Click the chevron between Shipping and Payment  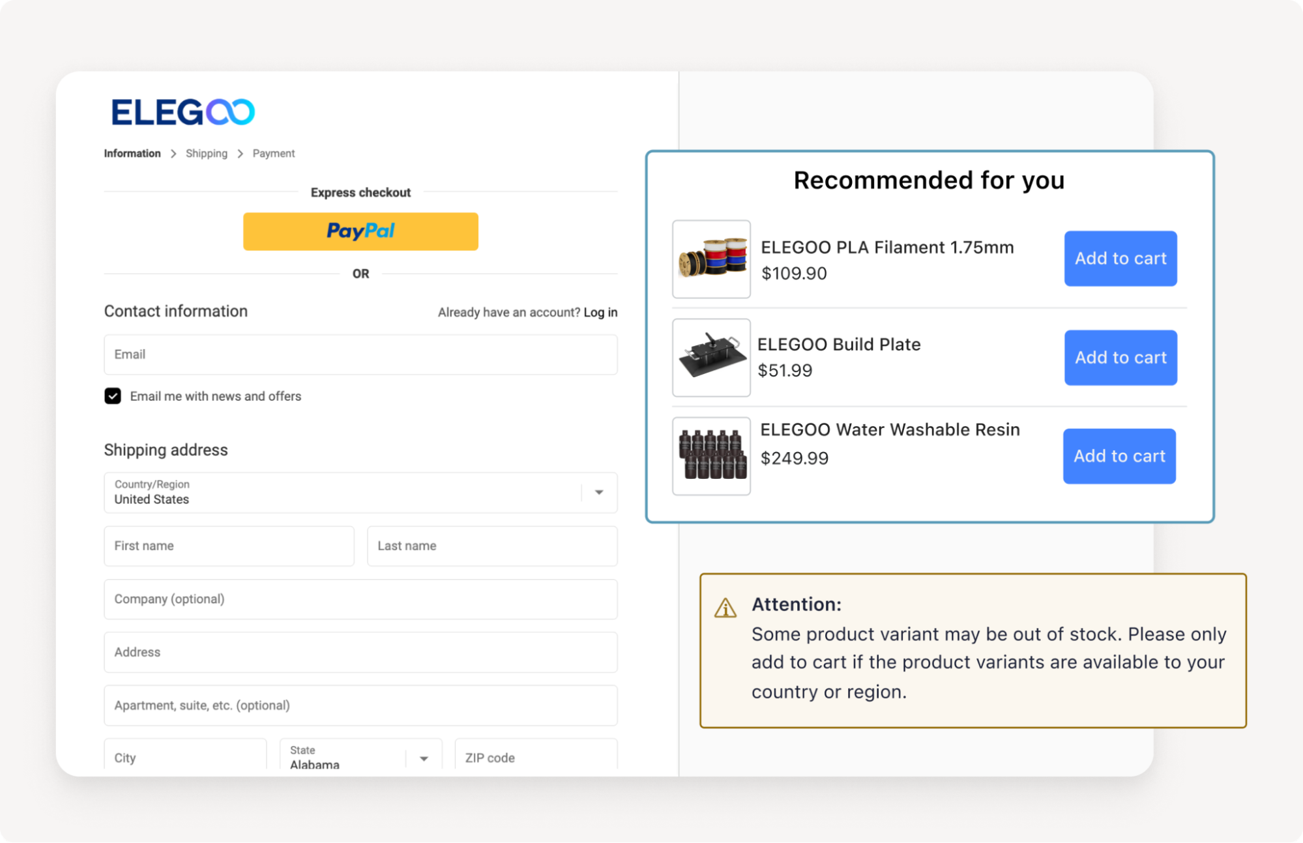pos(240,154)
